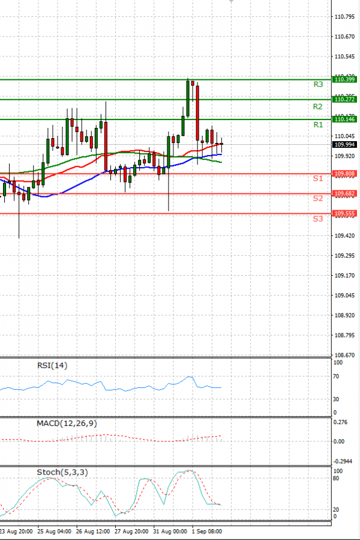This screenshot has width=360, height=540.
Task: Click the 31 Aug 00:00 time label
Action: pyautogui.click(x=170, y=532)
